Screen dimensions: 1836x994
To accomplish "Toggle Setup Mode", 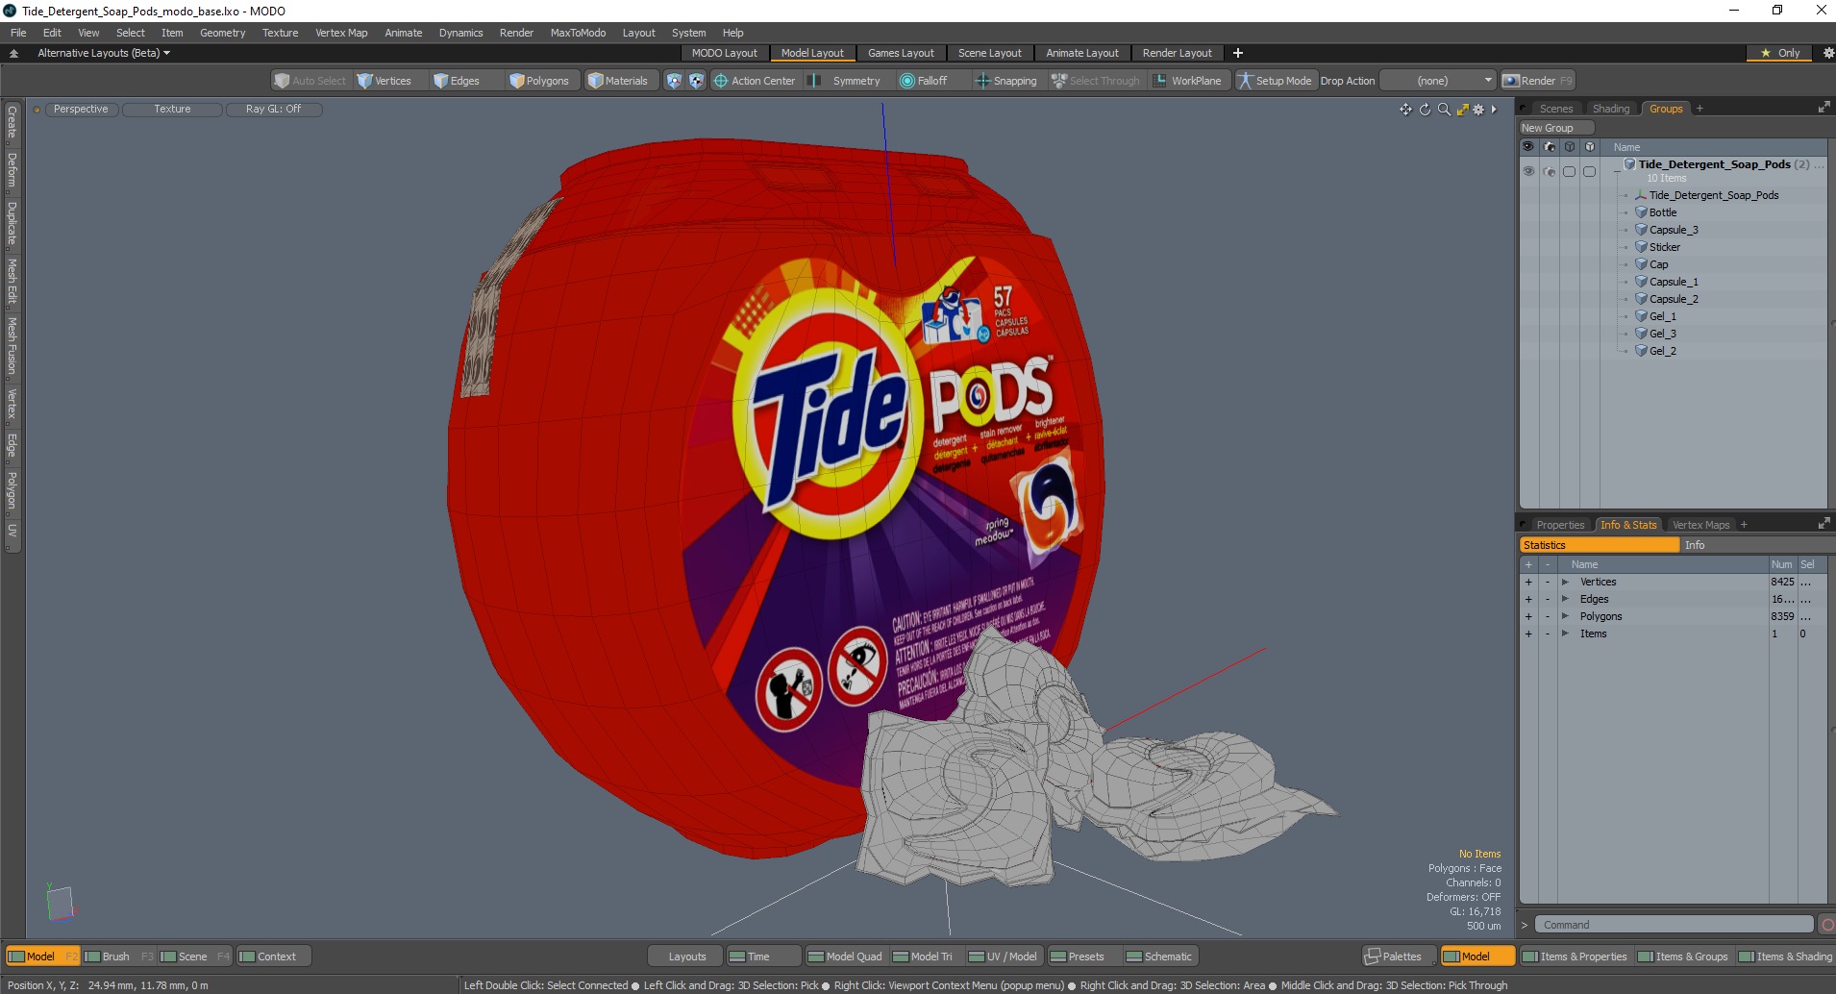I will [x=1275, y=81].
